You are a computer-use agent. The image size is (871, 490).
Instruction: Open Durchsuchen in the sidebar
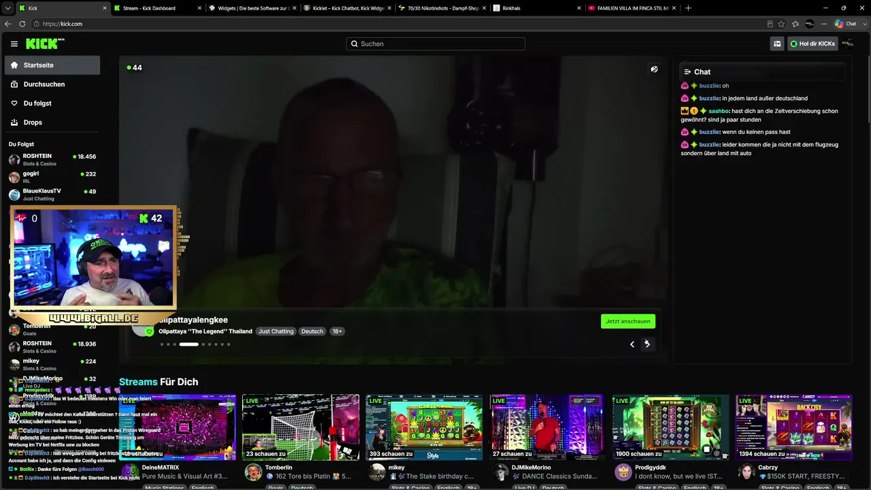52,84
